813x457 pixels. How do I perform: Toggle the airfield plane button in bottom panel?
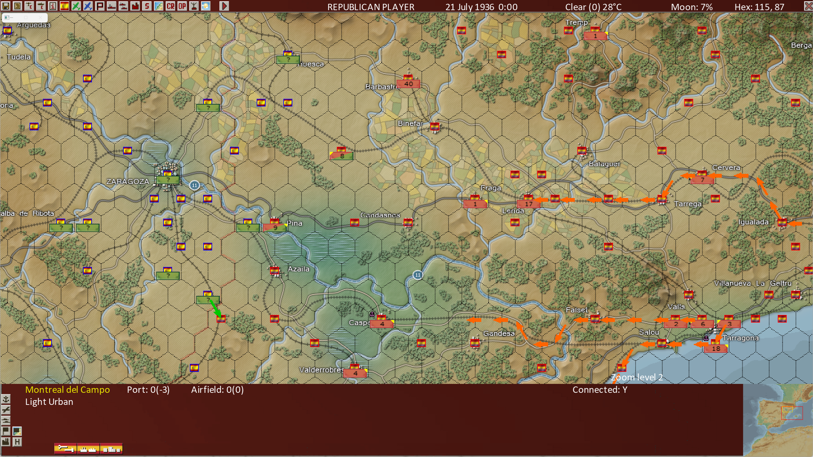(6, 410)
